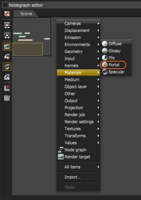Click the texture preview eye icon
141x200 pixels.
coord(7,77)
